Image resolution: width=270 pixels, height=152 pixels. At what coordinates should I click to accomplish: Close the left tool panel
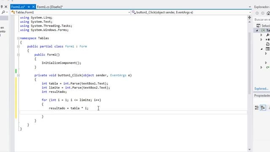(x=6, y=7)
